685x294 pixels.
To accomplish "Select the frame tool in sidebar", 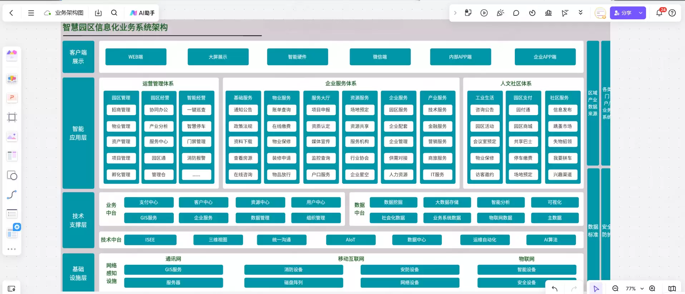I will pos(12,117).
